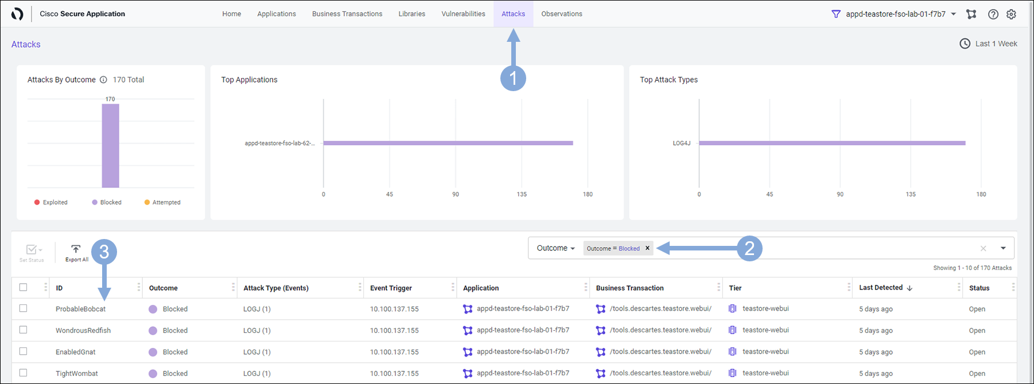Remove the Outcome = Blocked filter chip
This screenshot has width=1034, height=384.
pyautogui.click(x=647, y=248)
